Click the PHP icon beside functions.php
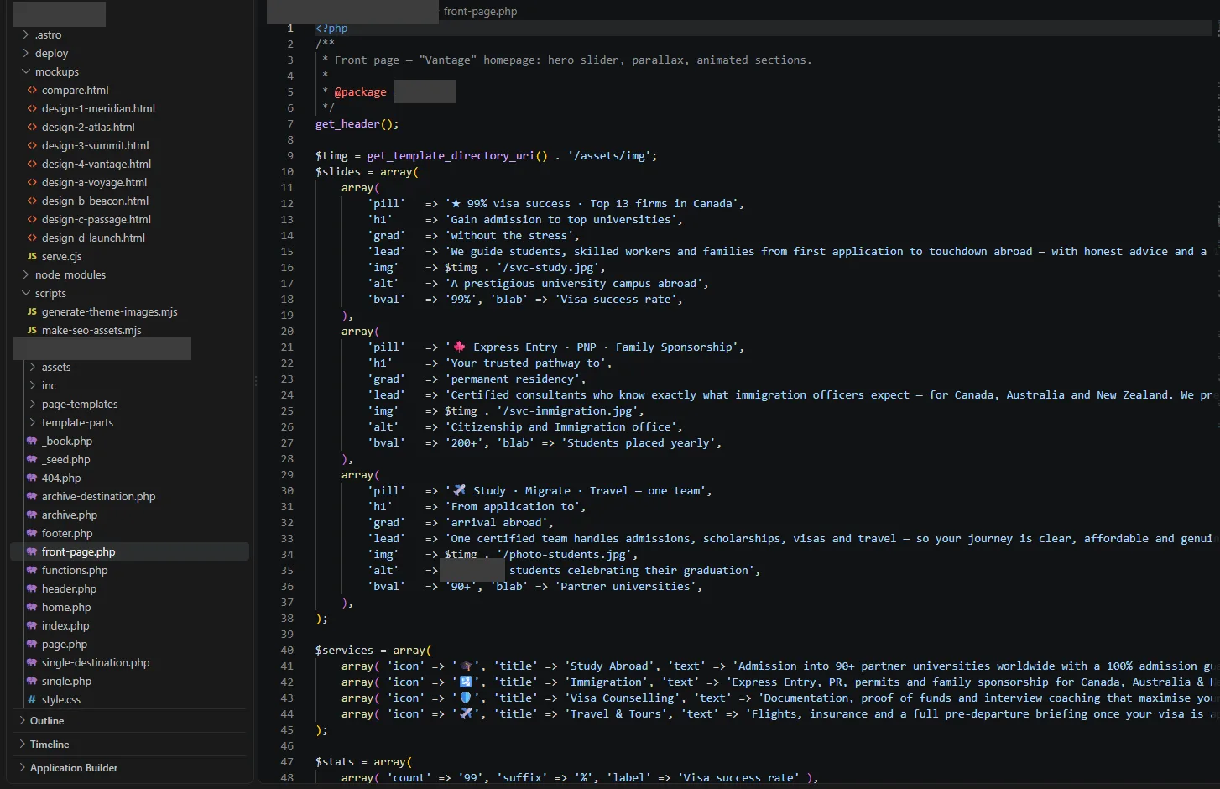The image size is (1220, 789). point(32,570)
